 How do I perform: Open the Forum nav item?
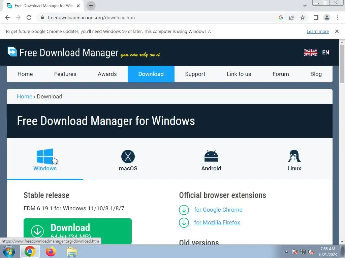click(x=281, y=74)
